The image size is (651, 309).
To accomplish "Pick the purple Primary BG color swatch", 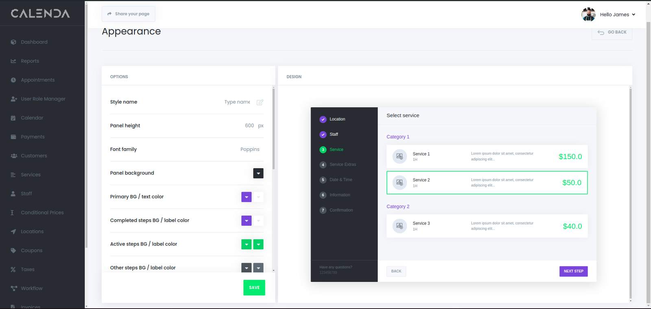I will pyautogui.click(x=247, y=197).
